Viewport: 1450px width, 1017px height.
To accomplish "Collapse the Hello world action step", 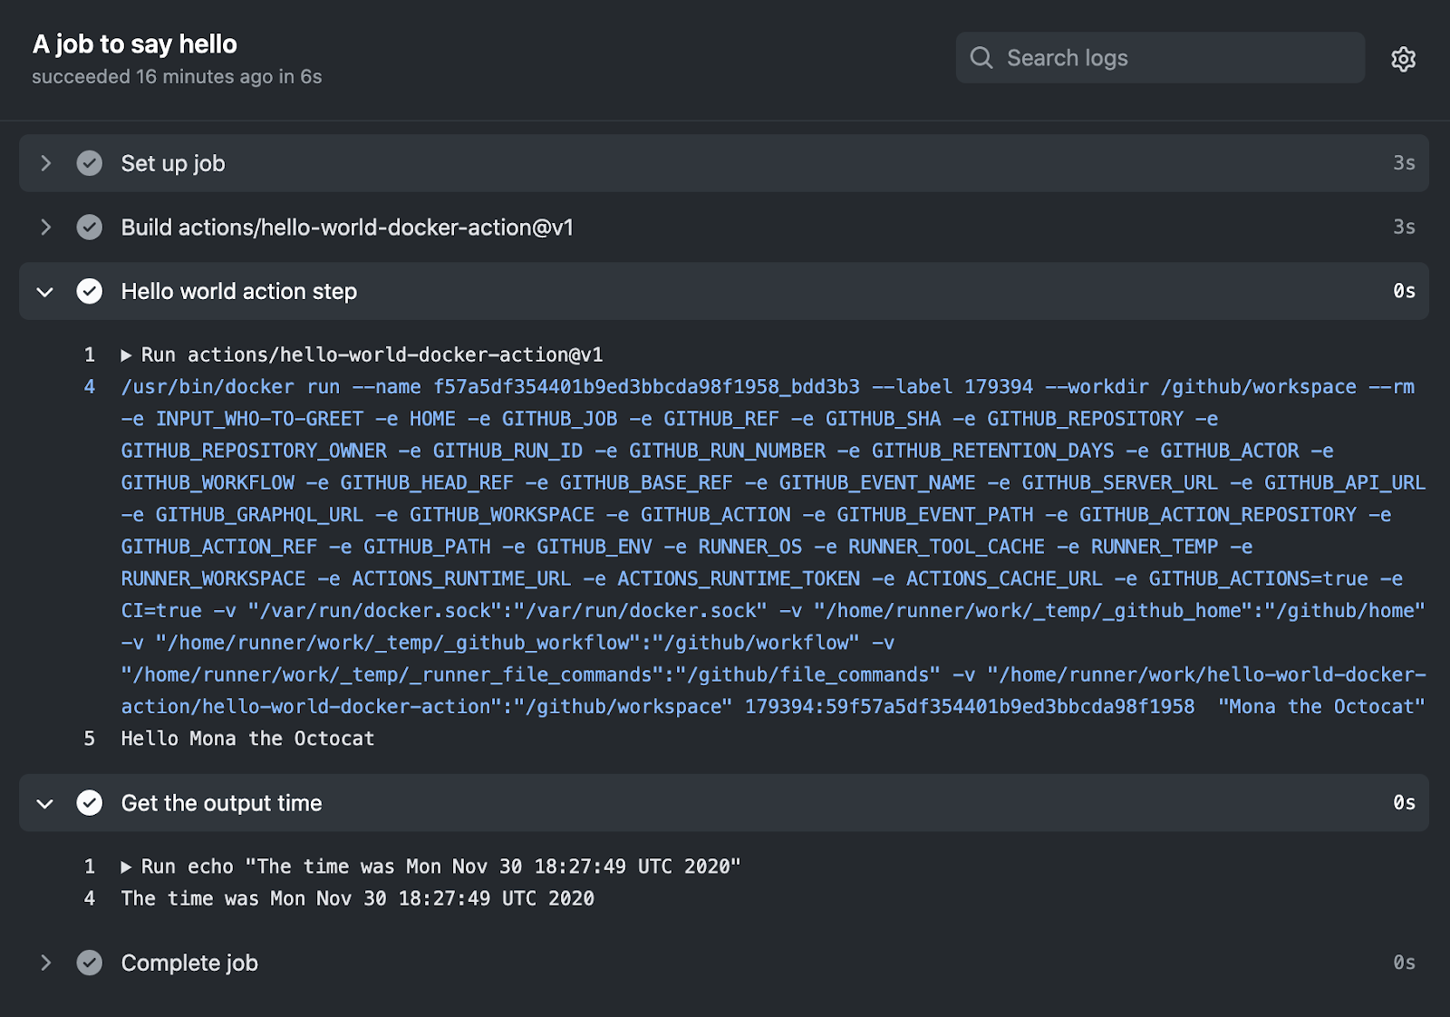I will click(45, 292).
